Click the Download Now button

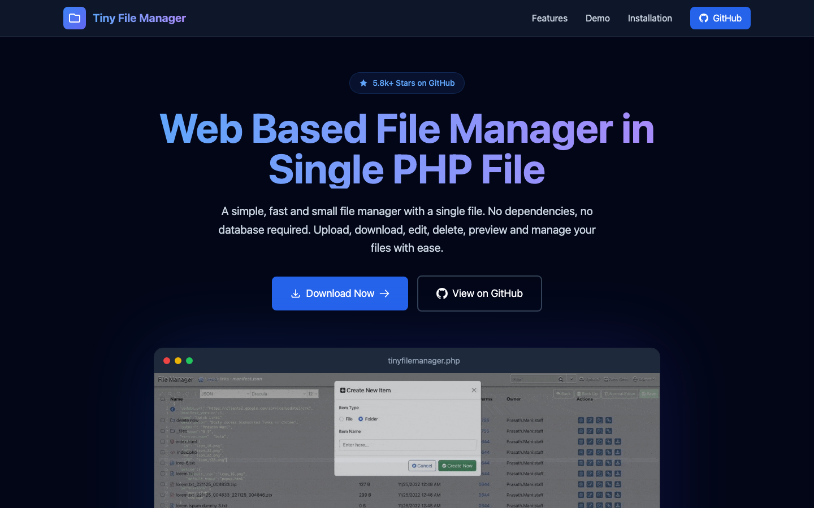pyautogui.click(x=340, y=293)
